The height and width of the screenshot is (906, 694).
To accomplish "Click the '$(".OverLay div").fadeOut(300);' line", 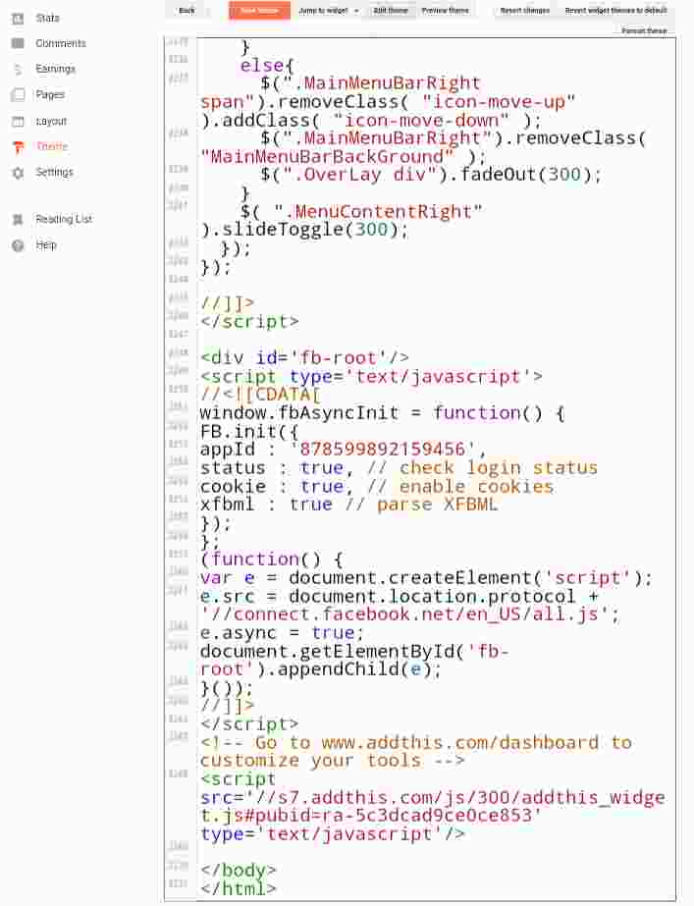I will 431,175.
